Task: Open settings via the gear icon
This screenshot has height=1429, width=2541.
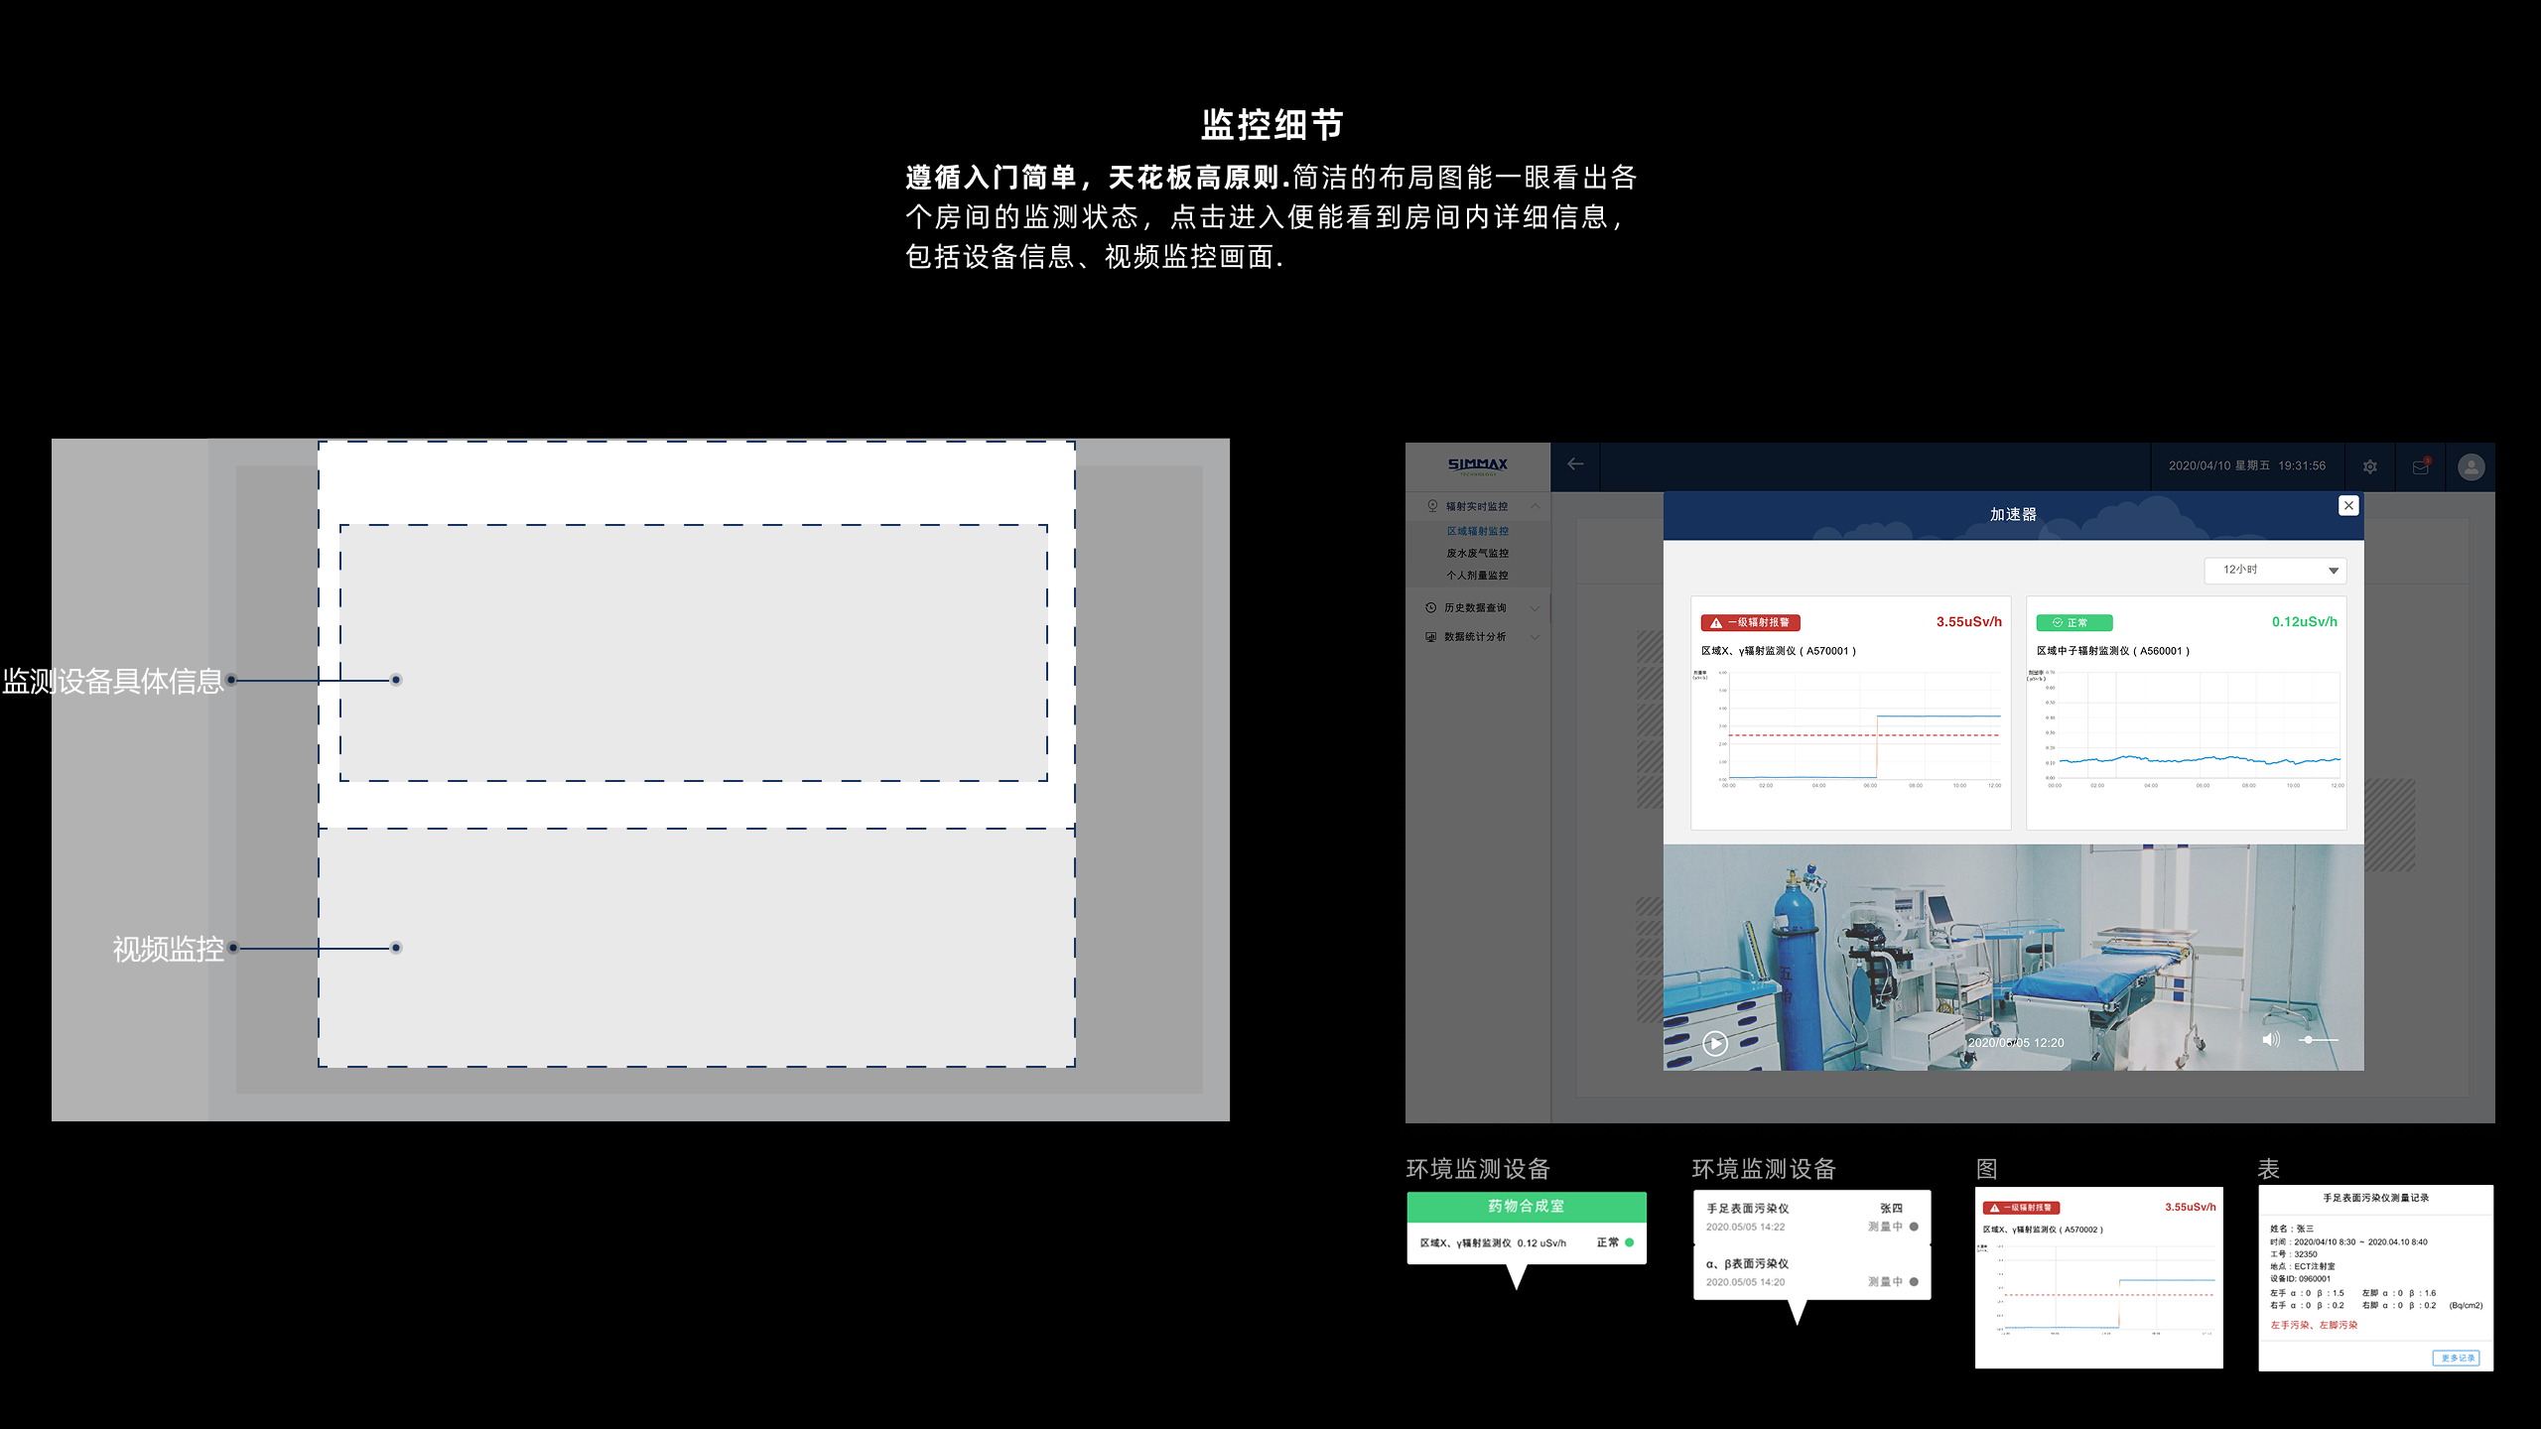Action: [x=2370, y=466]
